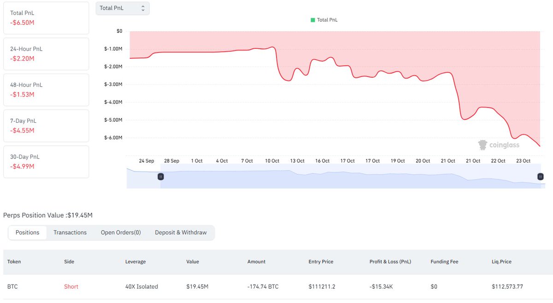Click the Liq.Price column header
Screen dimensions: 553x303
pyautogui.click(x=501, y=262)
